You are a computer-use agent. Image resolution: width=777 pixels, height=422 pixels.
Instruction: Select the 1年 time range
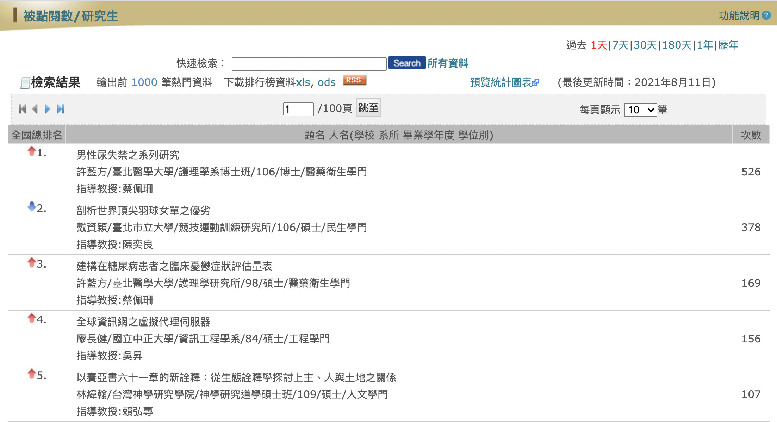[x=705, y=45]
